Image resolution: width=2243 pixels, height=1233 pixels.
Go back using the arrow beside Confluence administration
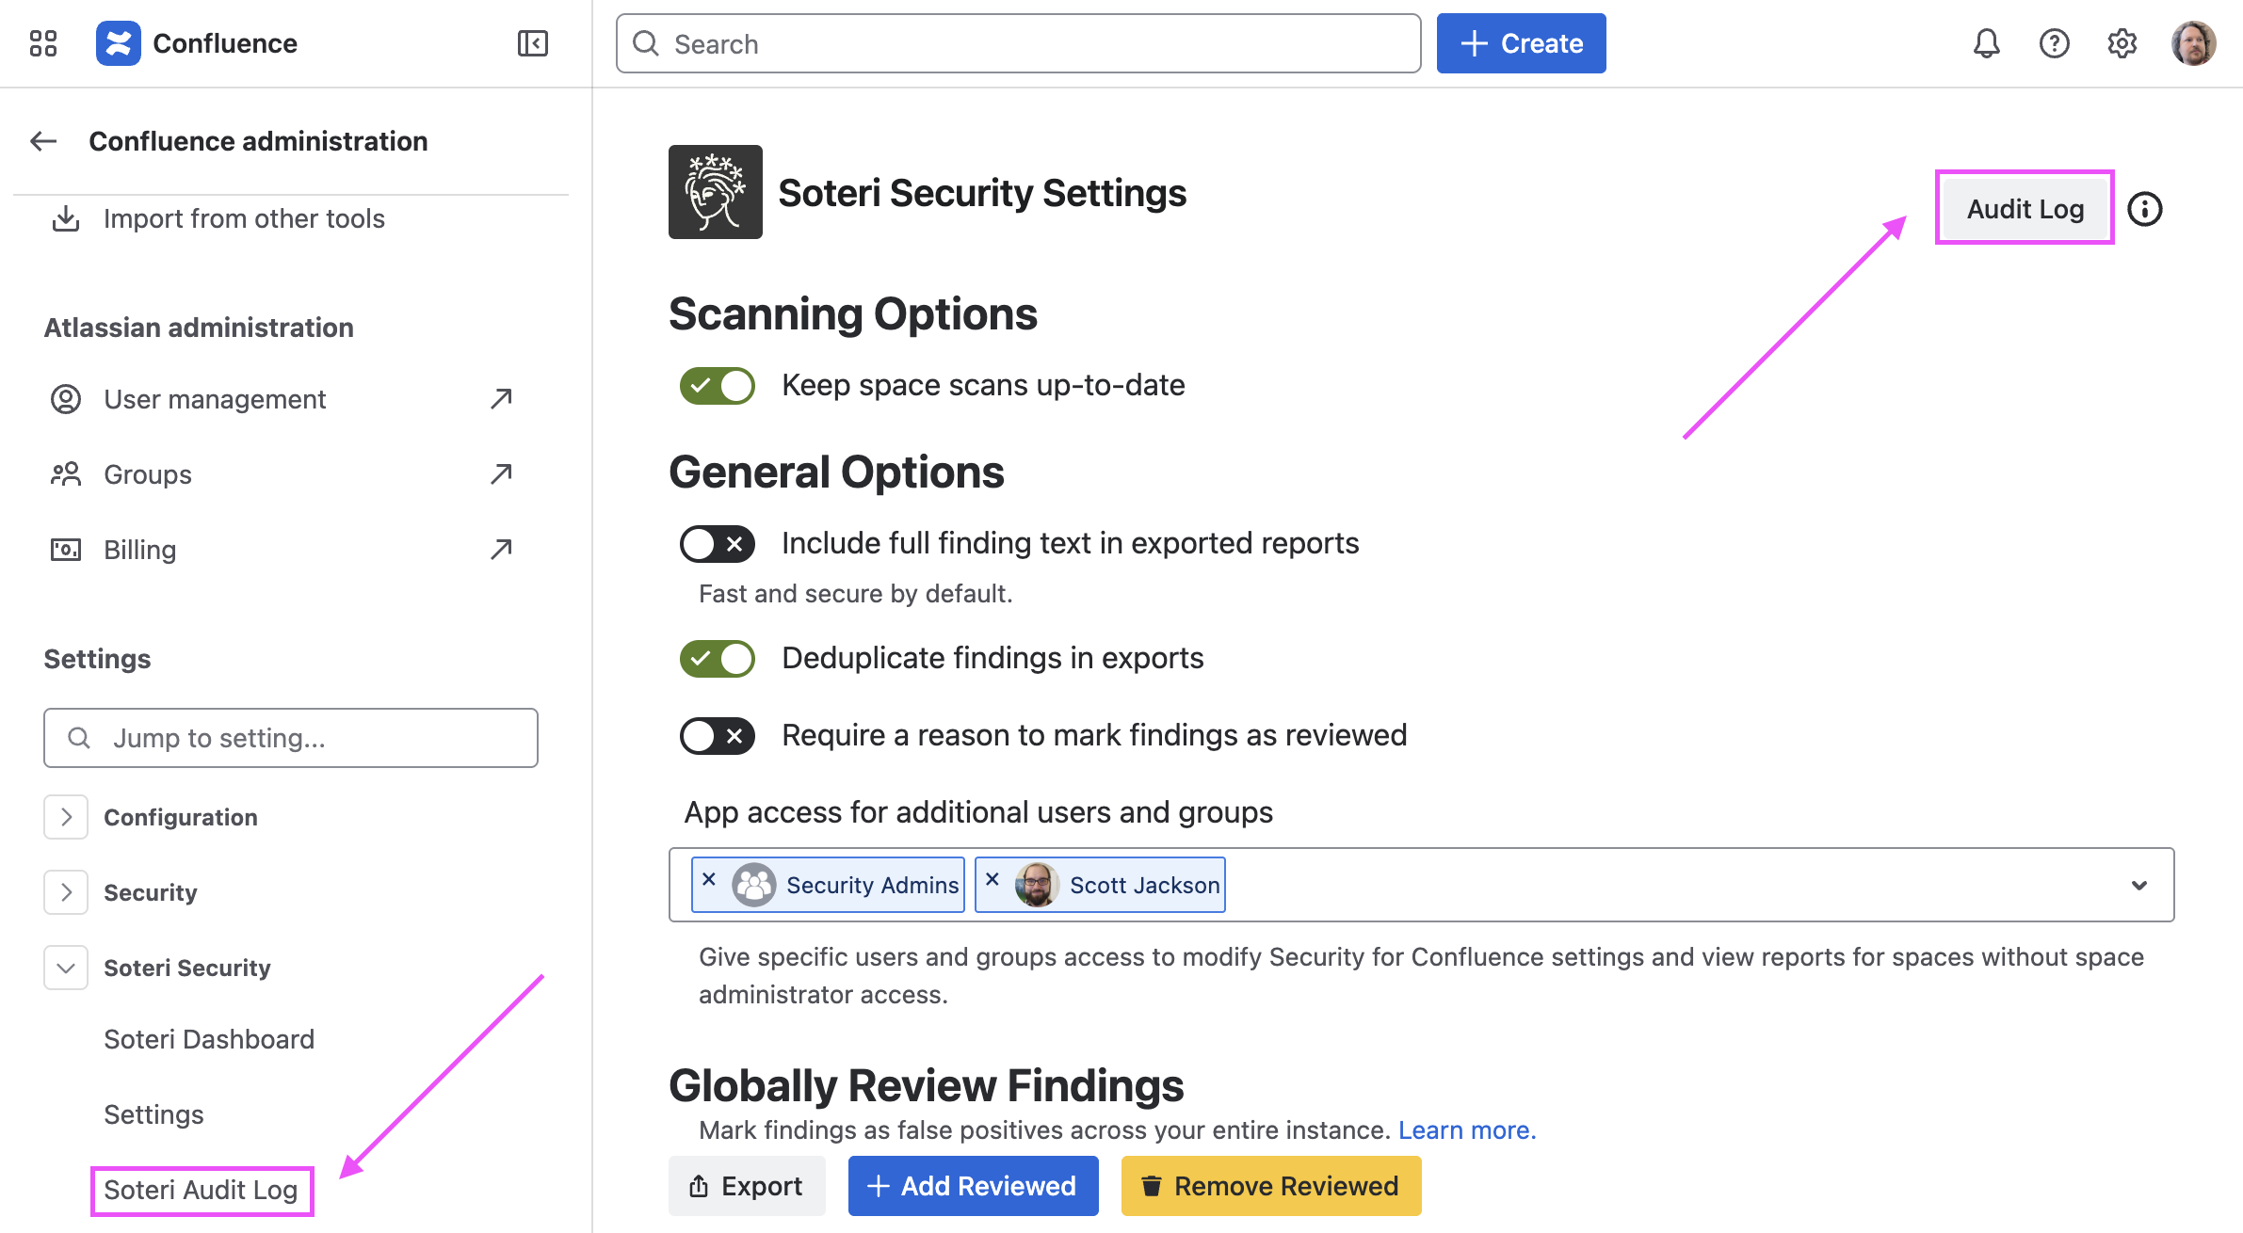click(x=43, y=141)
